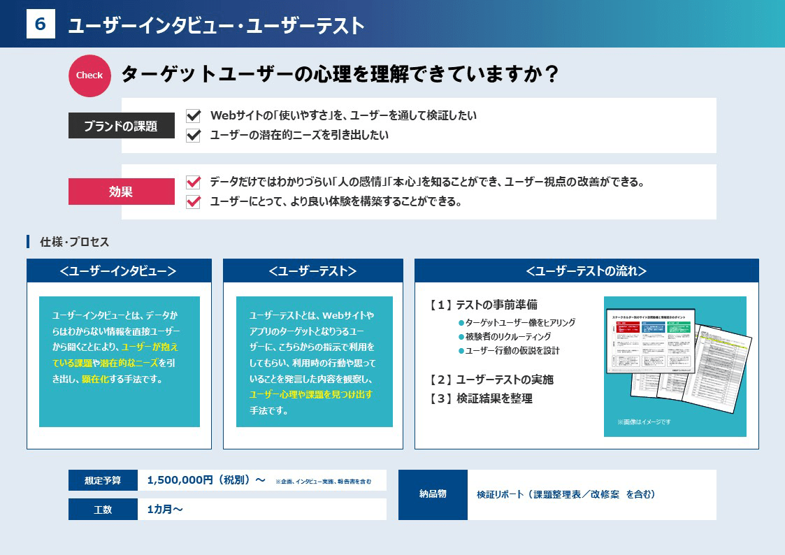The image size is (785, 555).
Task: Click the 想定予算 label box
Action: click(103, 480)
